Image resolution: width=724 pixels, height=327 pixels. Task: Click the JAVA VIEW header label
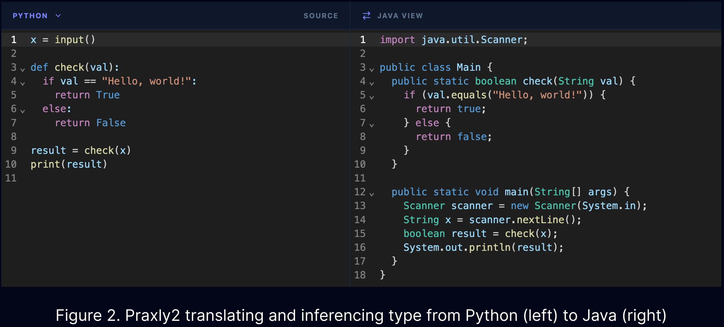[x=400, y=16]
